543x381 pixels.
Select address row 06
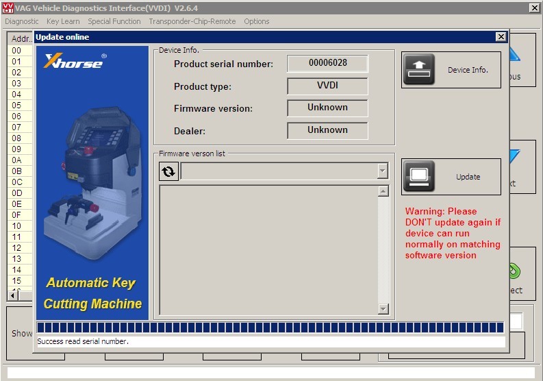(20, 116)
